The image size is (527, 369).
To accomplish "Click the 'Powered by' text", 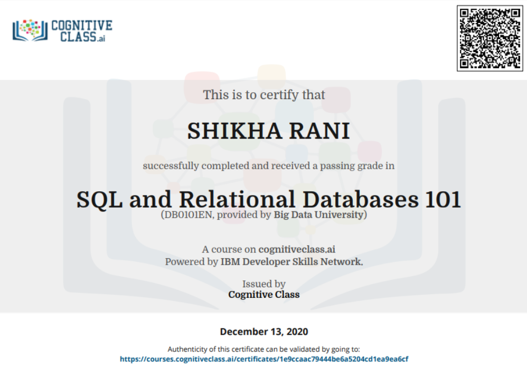I will pos(192,261).
